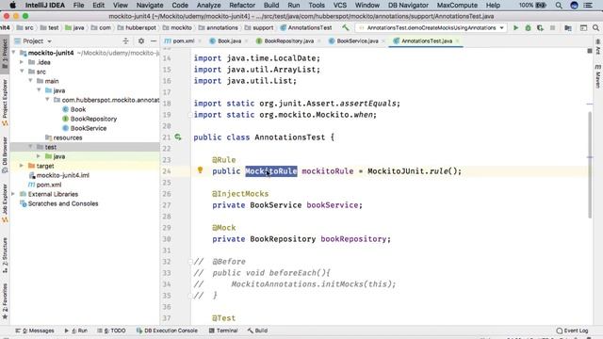The width and height of the screenshot is (603, 339).
Task: Open the 0: Messages tool window
Action: pos(35,331)
